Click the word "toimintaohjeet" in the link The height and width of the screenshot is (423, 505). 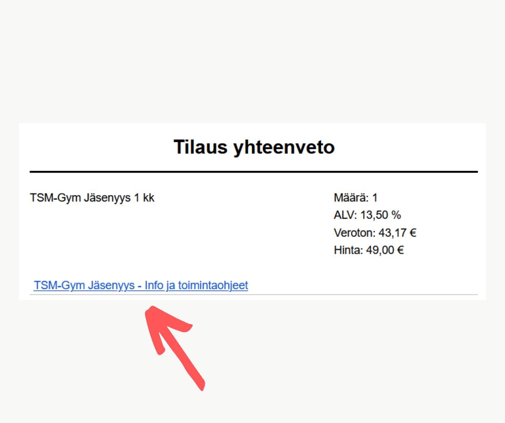pos(213,285)
